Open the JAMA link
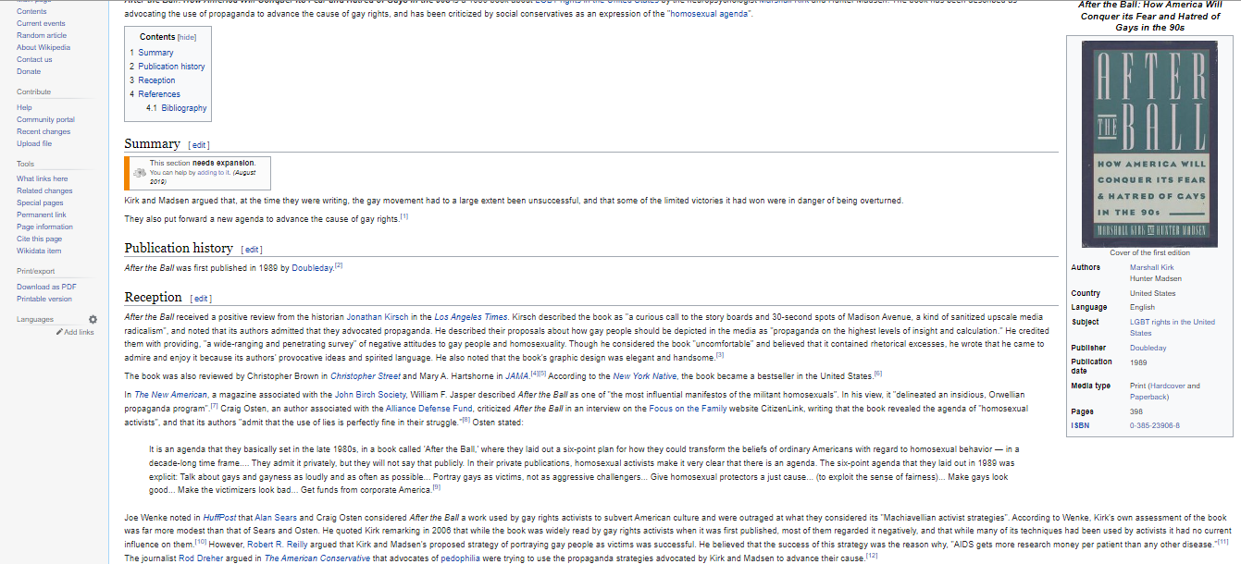The height and width of the screenshot is (564, 1241). click(x=516, y=376)
